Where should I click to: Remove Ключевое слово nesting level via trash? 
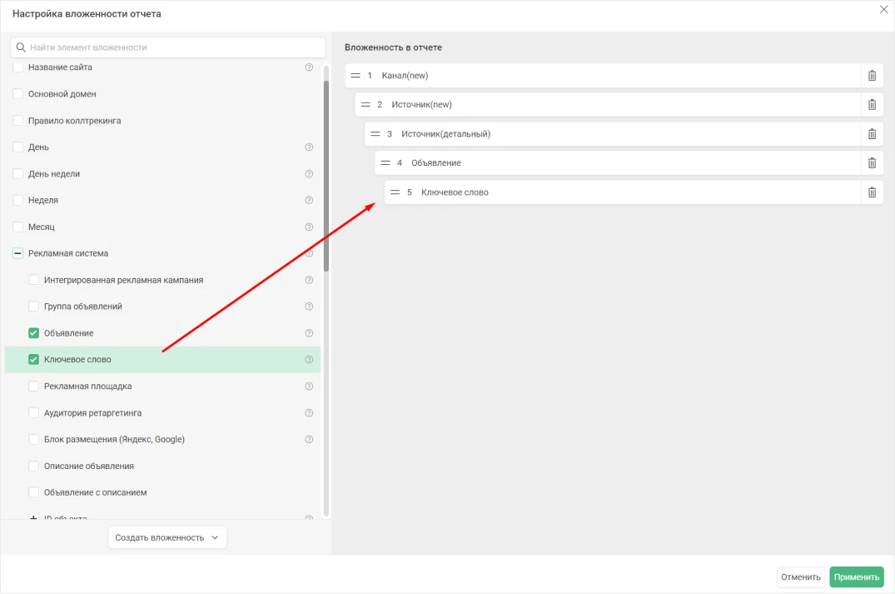click(x=872, y=192)
